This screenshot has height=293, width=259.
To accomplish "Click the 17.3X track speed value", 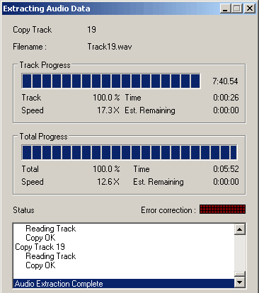I will coord(108,110).
